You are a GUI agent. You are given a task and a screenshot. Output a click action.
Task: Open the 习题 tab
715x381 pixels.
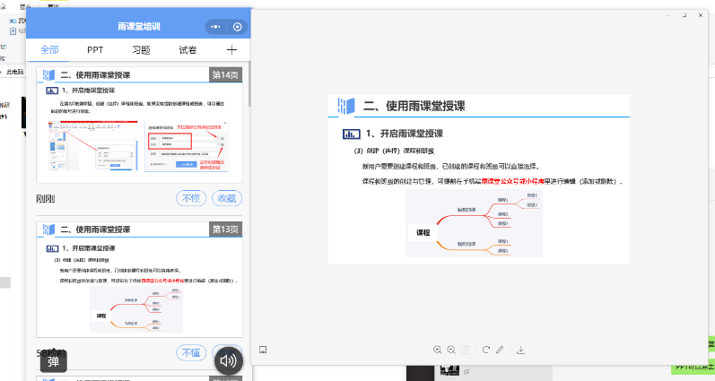(x=141, y=50)
